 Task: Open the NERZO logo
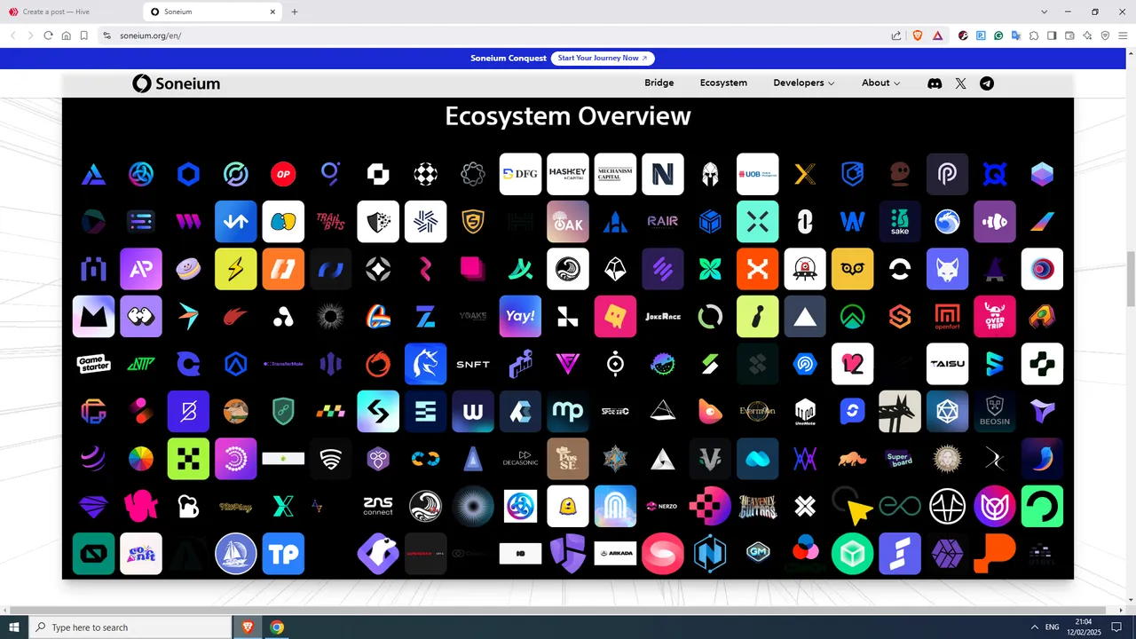[662, 506]
